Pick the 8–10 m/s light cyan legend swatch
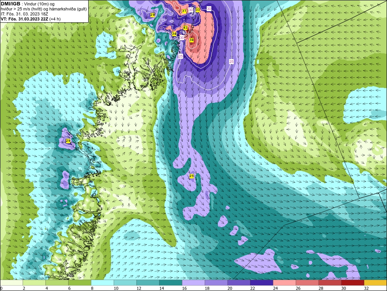Viewport: 387px width, 291px height. (103, 282)
